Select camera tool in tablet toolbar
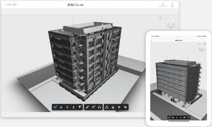The width and height of the screenshot is (212, 127). [185, 117]
